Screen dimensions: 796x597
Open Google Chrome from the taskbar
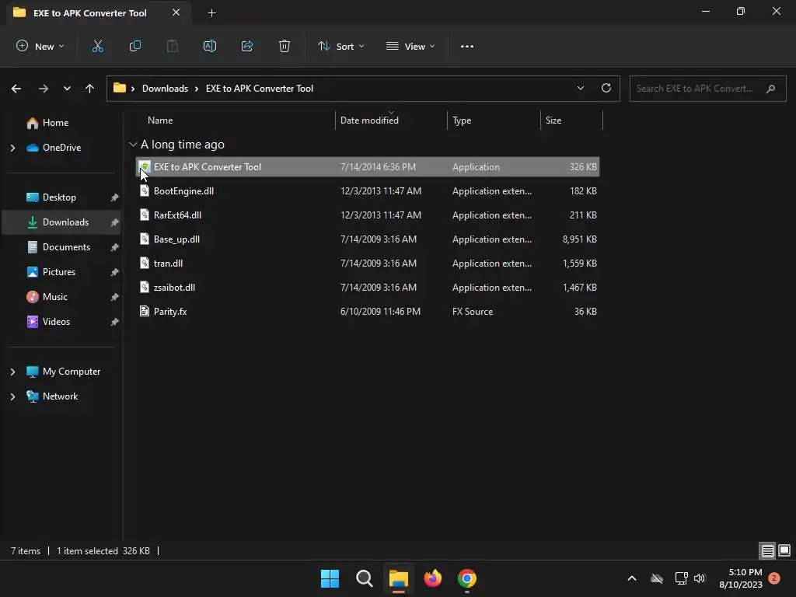click(467, 578)
